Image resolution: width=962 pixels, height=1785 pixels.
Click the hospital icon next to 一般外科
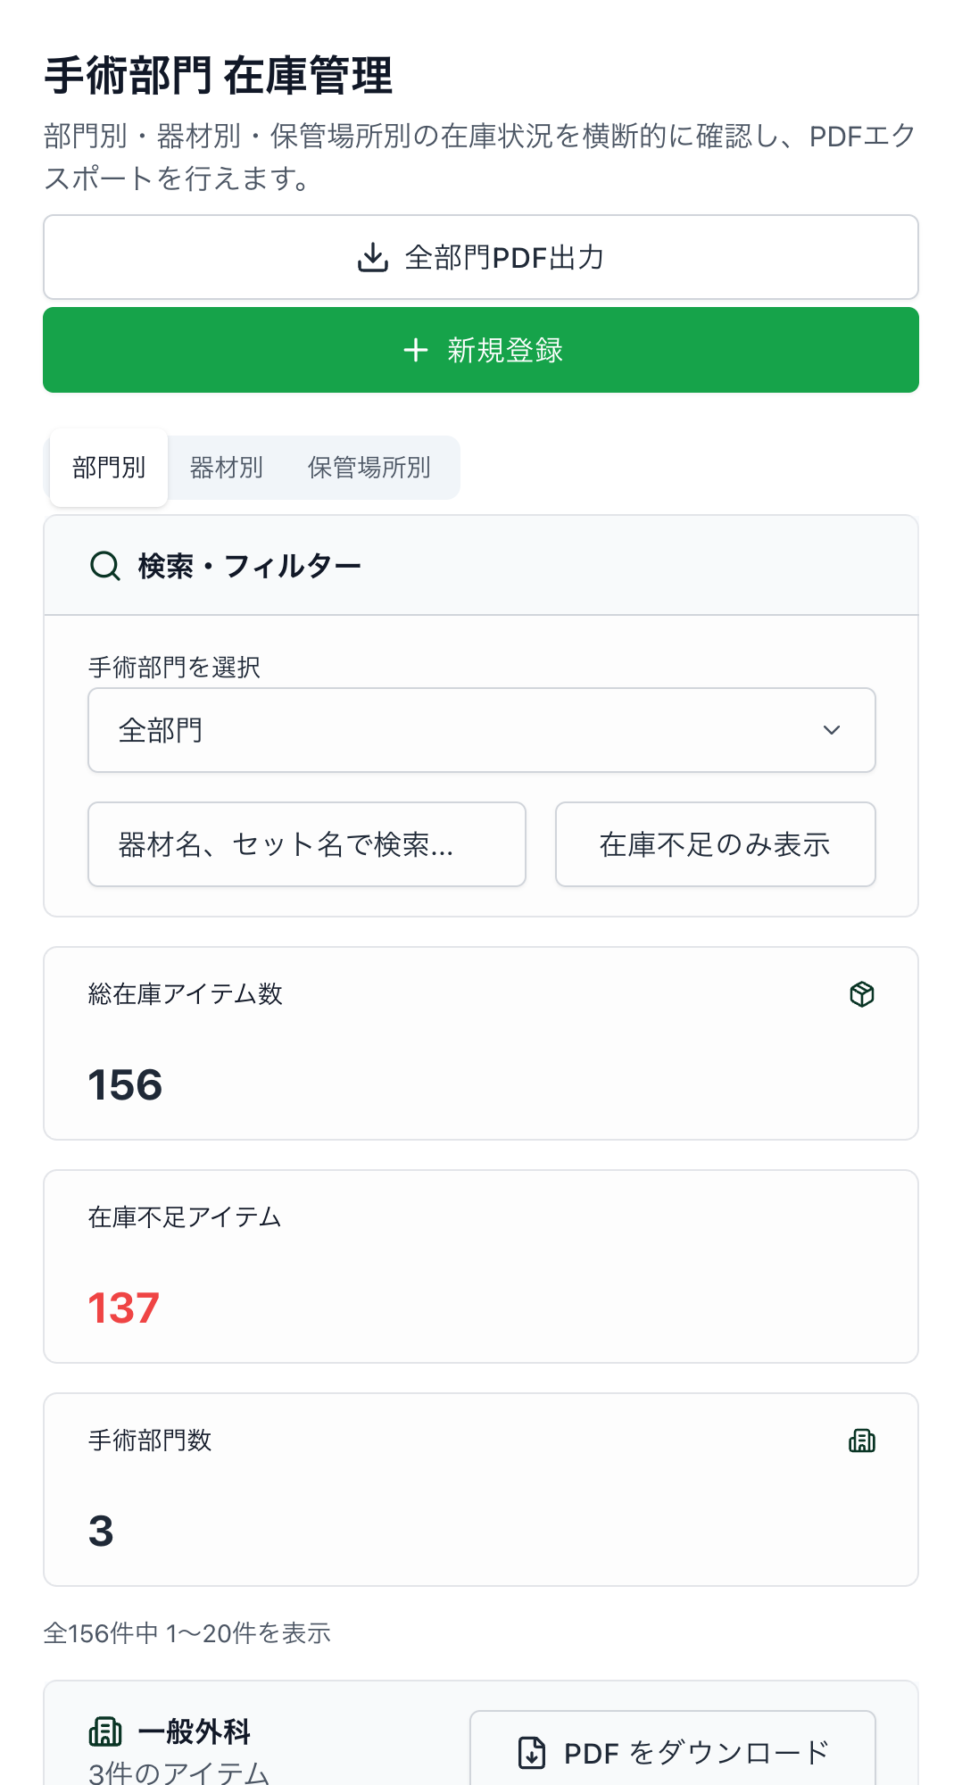coord(107,1730)
